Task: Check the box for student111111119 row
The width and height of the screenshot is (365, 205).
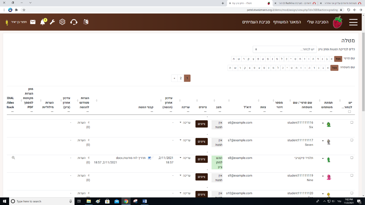Action: (x=352, y=175)
